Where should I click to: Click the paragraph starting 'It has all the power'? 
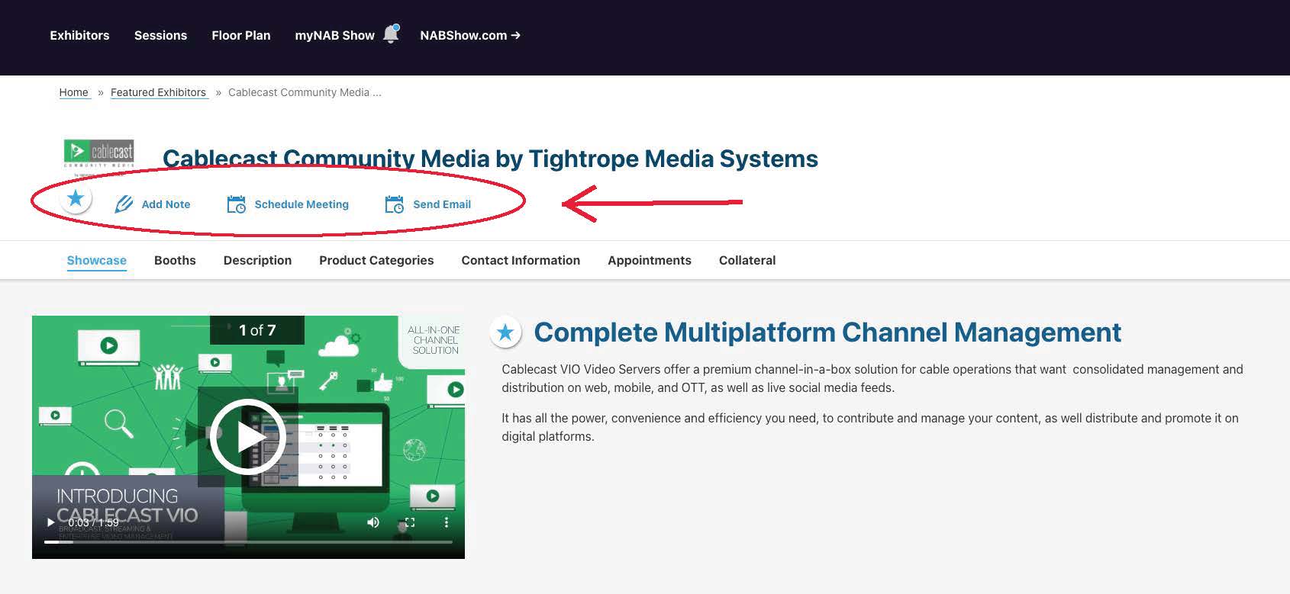[x=870, y=427]
